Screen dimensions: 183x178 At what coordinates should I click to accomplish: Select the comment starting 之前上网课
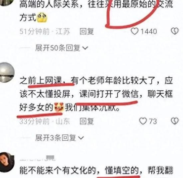pyautogui.click(x=96, y=94)
